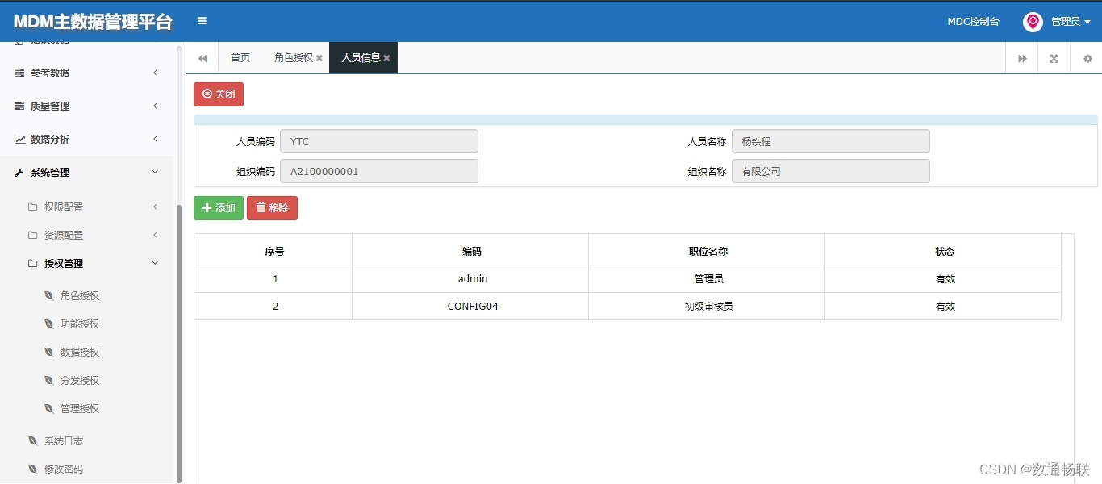Click the 参考数据 list icon

(x=19, y=73)
